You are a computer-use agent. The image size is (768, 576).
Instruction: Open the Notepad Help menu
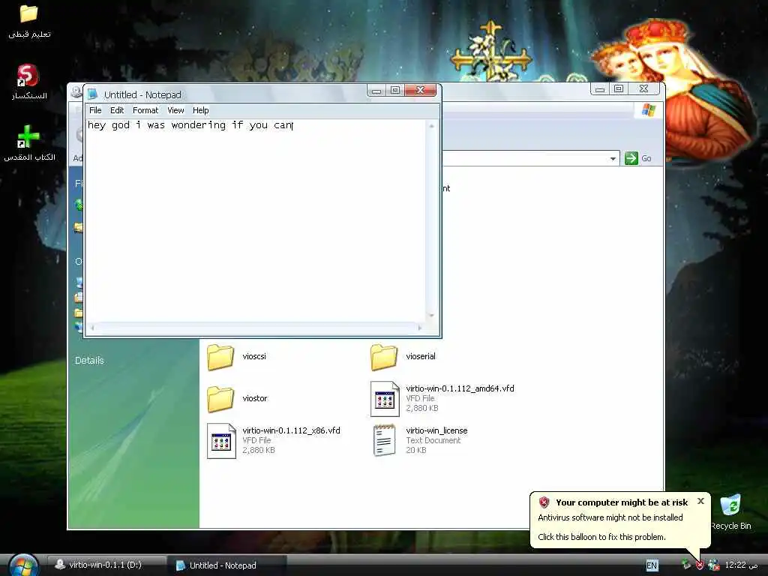pos(200,110)
